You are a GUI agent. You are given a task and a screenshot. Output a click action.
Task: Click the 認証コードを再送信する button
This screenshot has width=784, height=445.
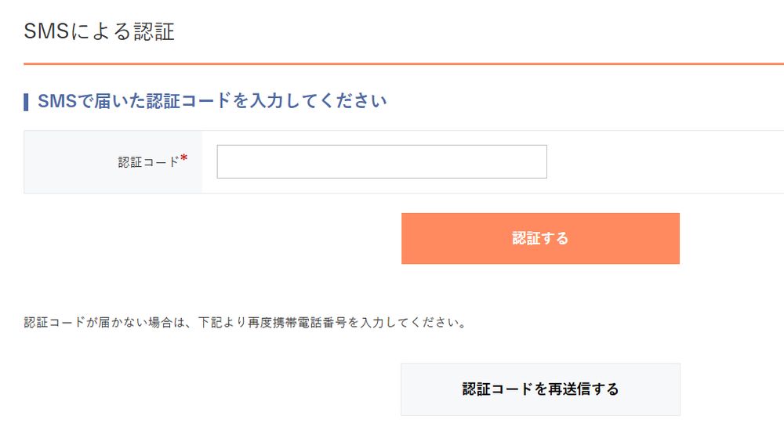[540, 389]
